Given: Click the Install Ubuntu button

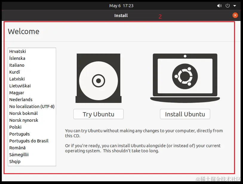Looking at the screenshot, I should coord(185,114).
